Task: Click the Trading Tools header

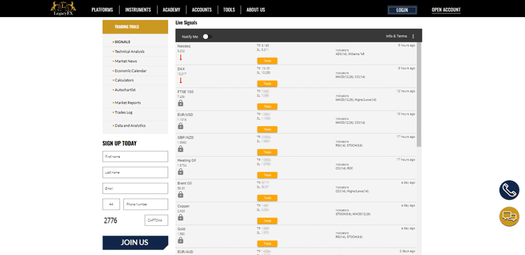Action: (x=135, y=27)
